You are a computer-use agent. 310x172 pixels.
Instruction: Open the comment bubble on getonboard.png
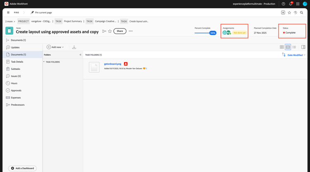pyautogui.click(x=145, y=68)
